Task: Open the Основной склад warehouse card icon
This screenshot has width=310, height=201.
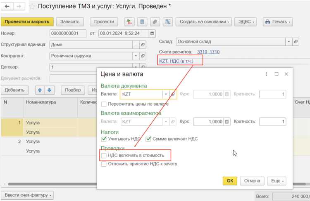Action: (x=296, y=42)
